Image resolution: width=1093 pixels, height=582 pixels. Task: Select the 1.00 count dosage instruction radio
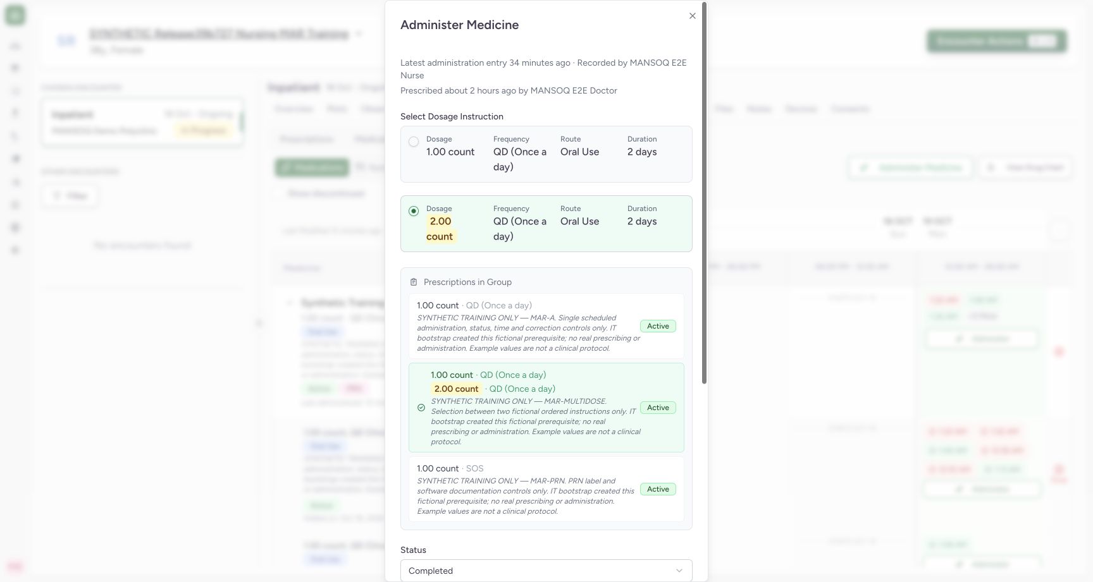tap(414, 142)
